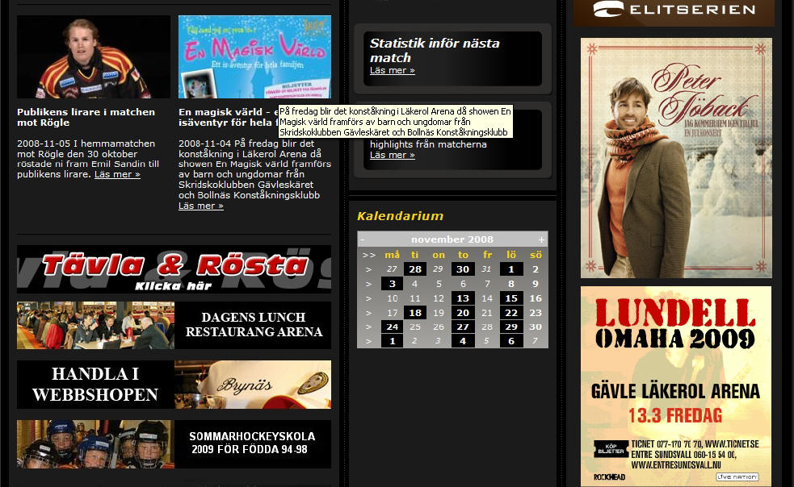794x487 pixels.
Task: Go to next month with plus button
Action: point(541,239)
